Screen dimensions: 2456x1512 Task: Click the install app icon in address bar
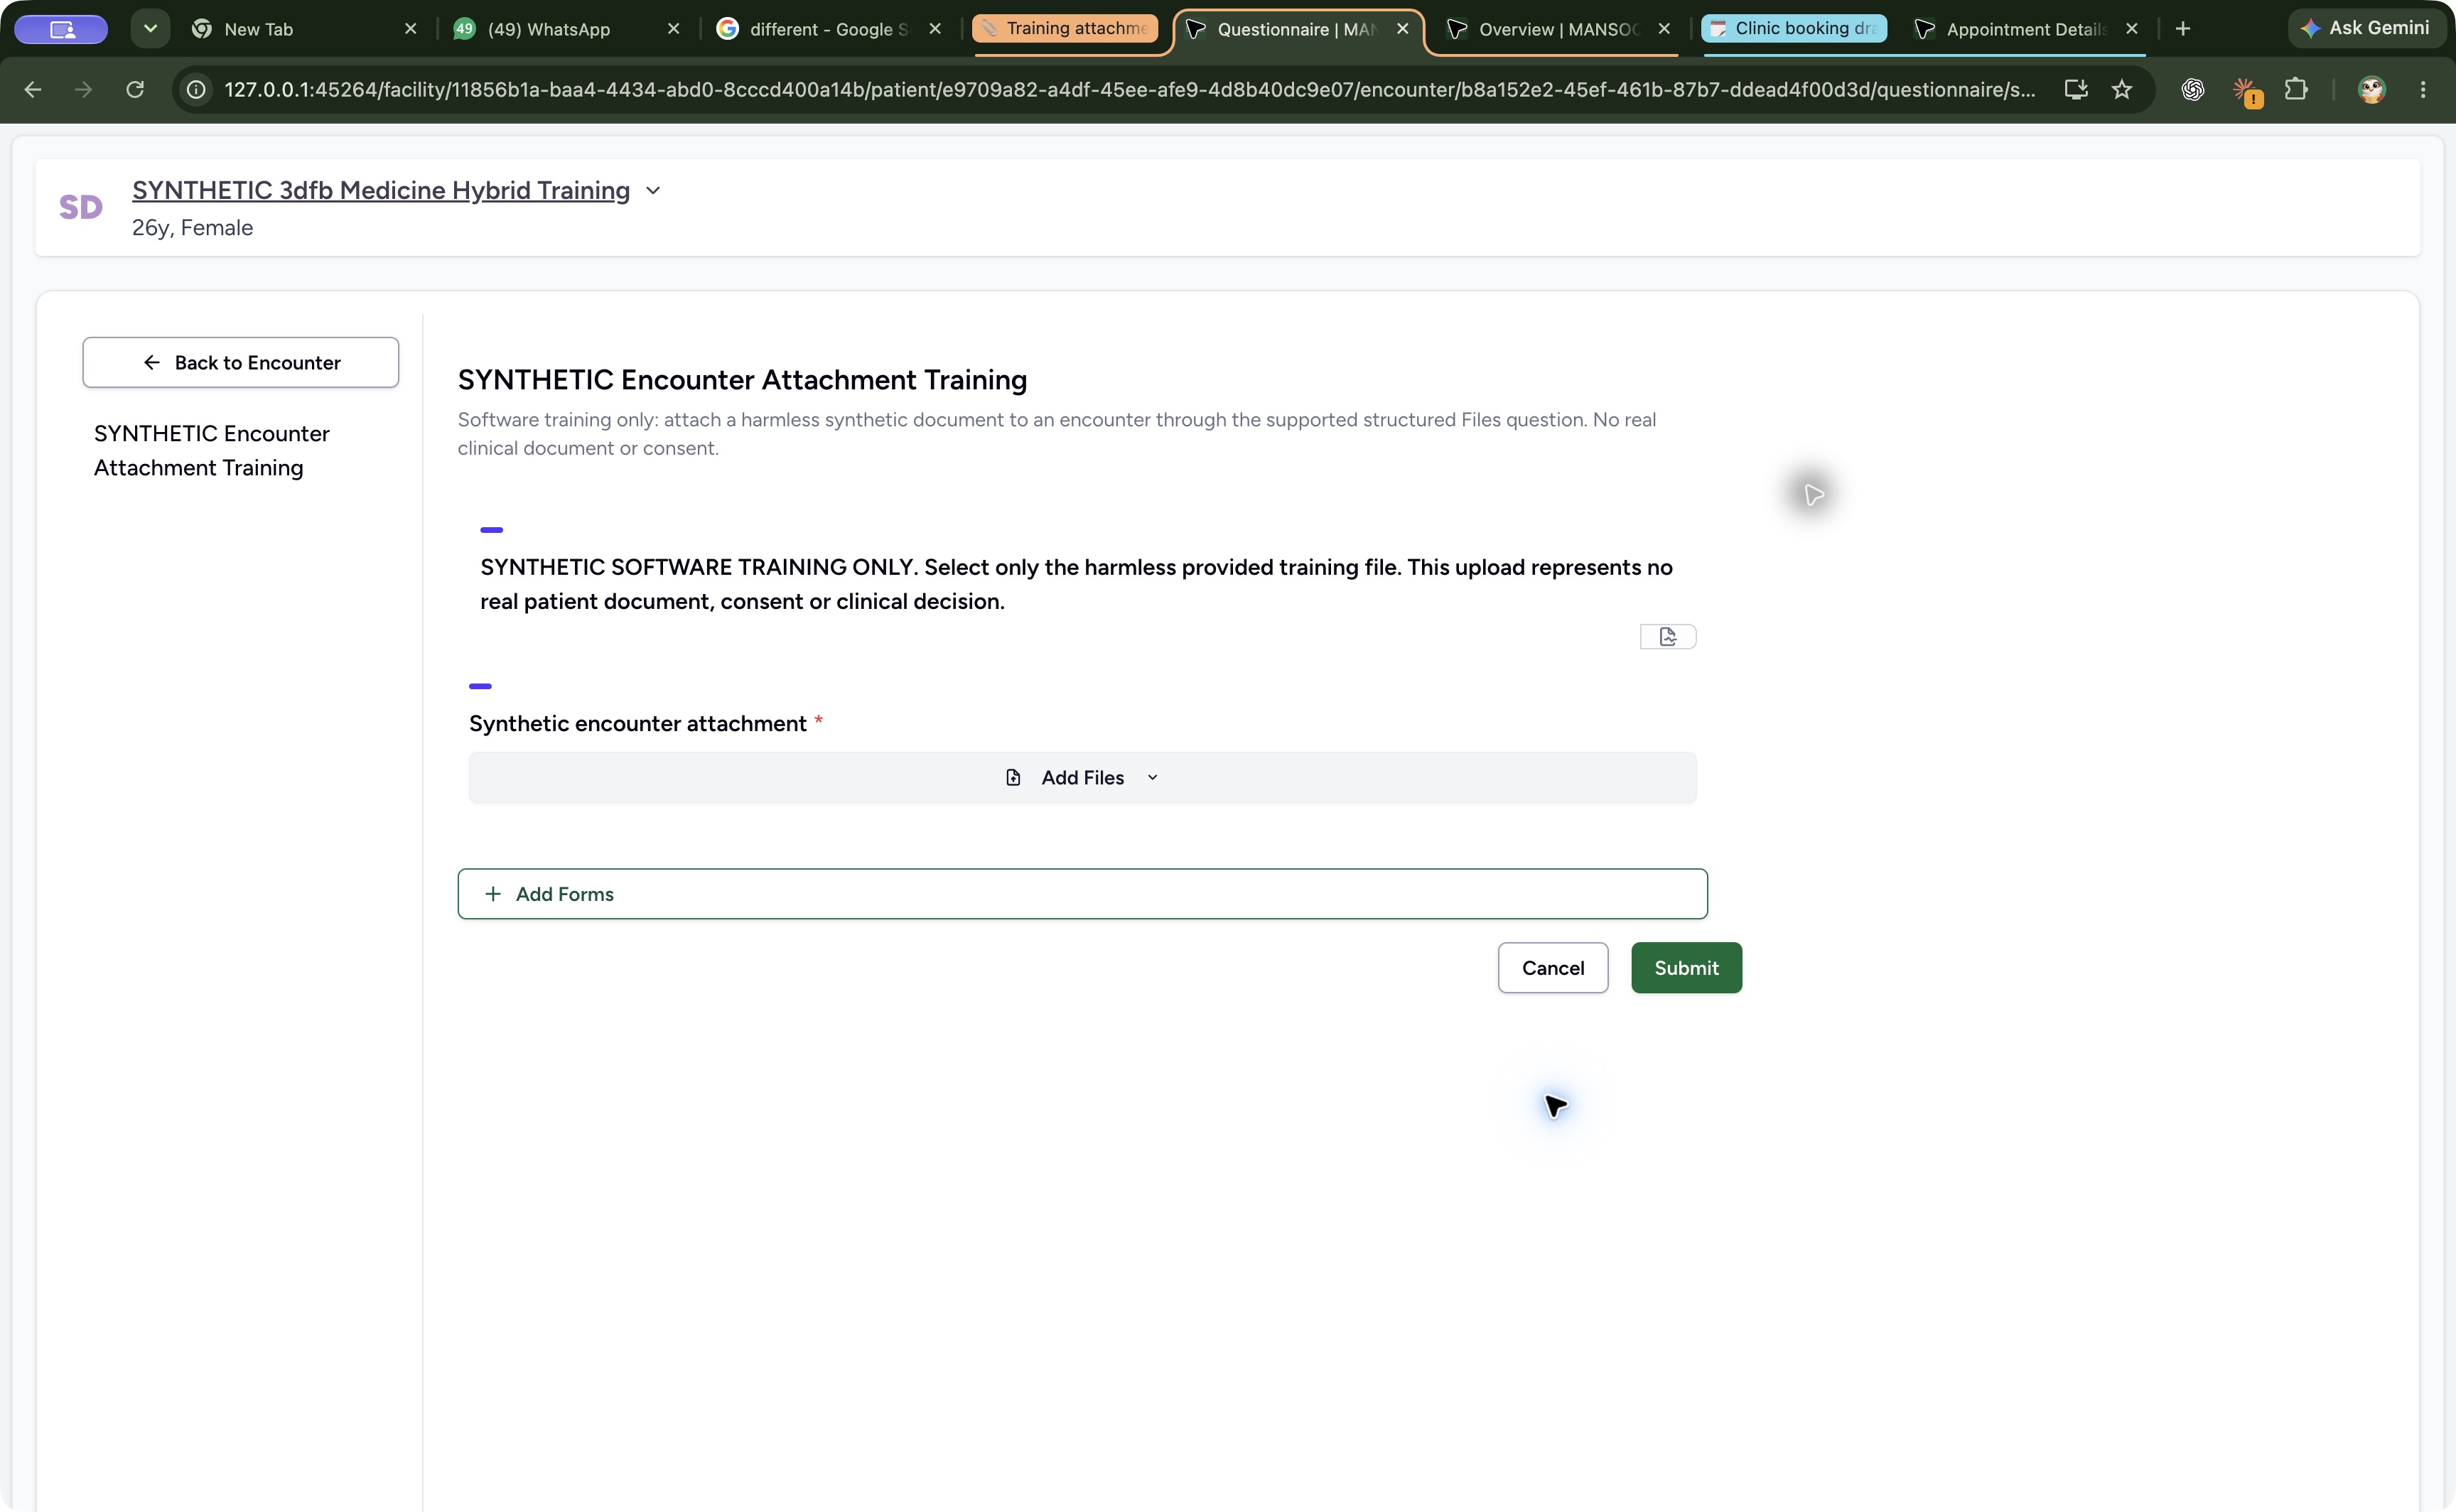point(2076,90)
